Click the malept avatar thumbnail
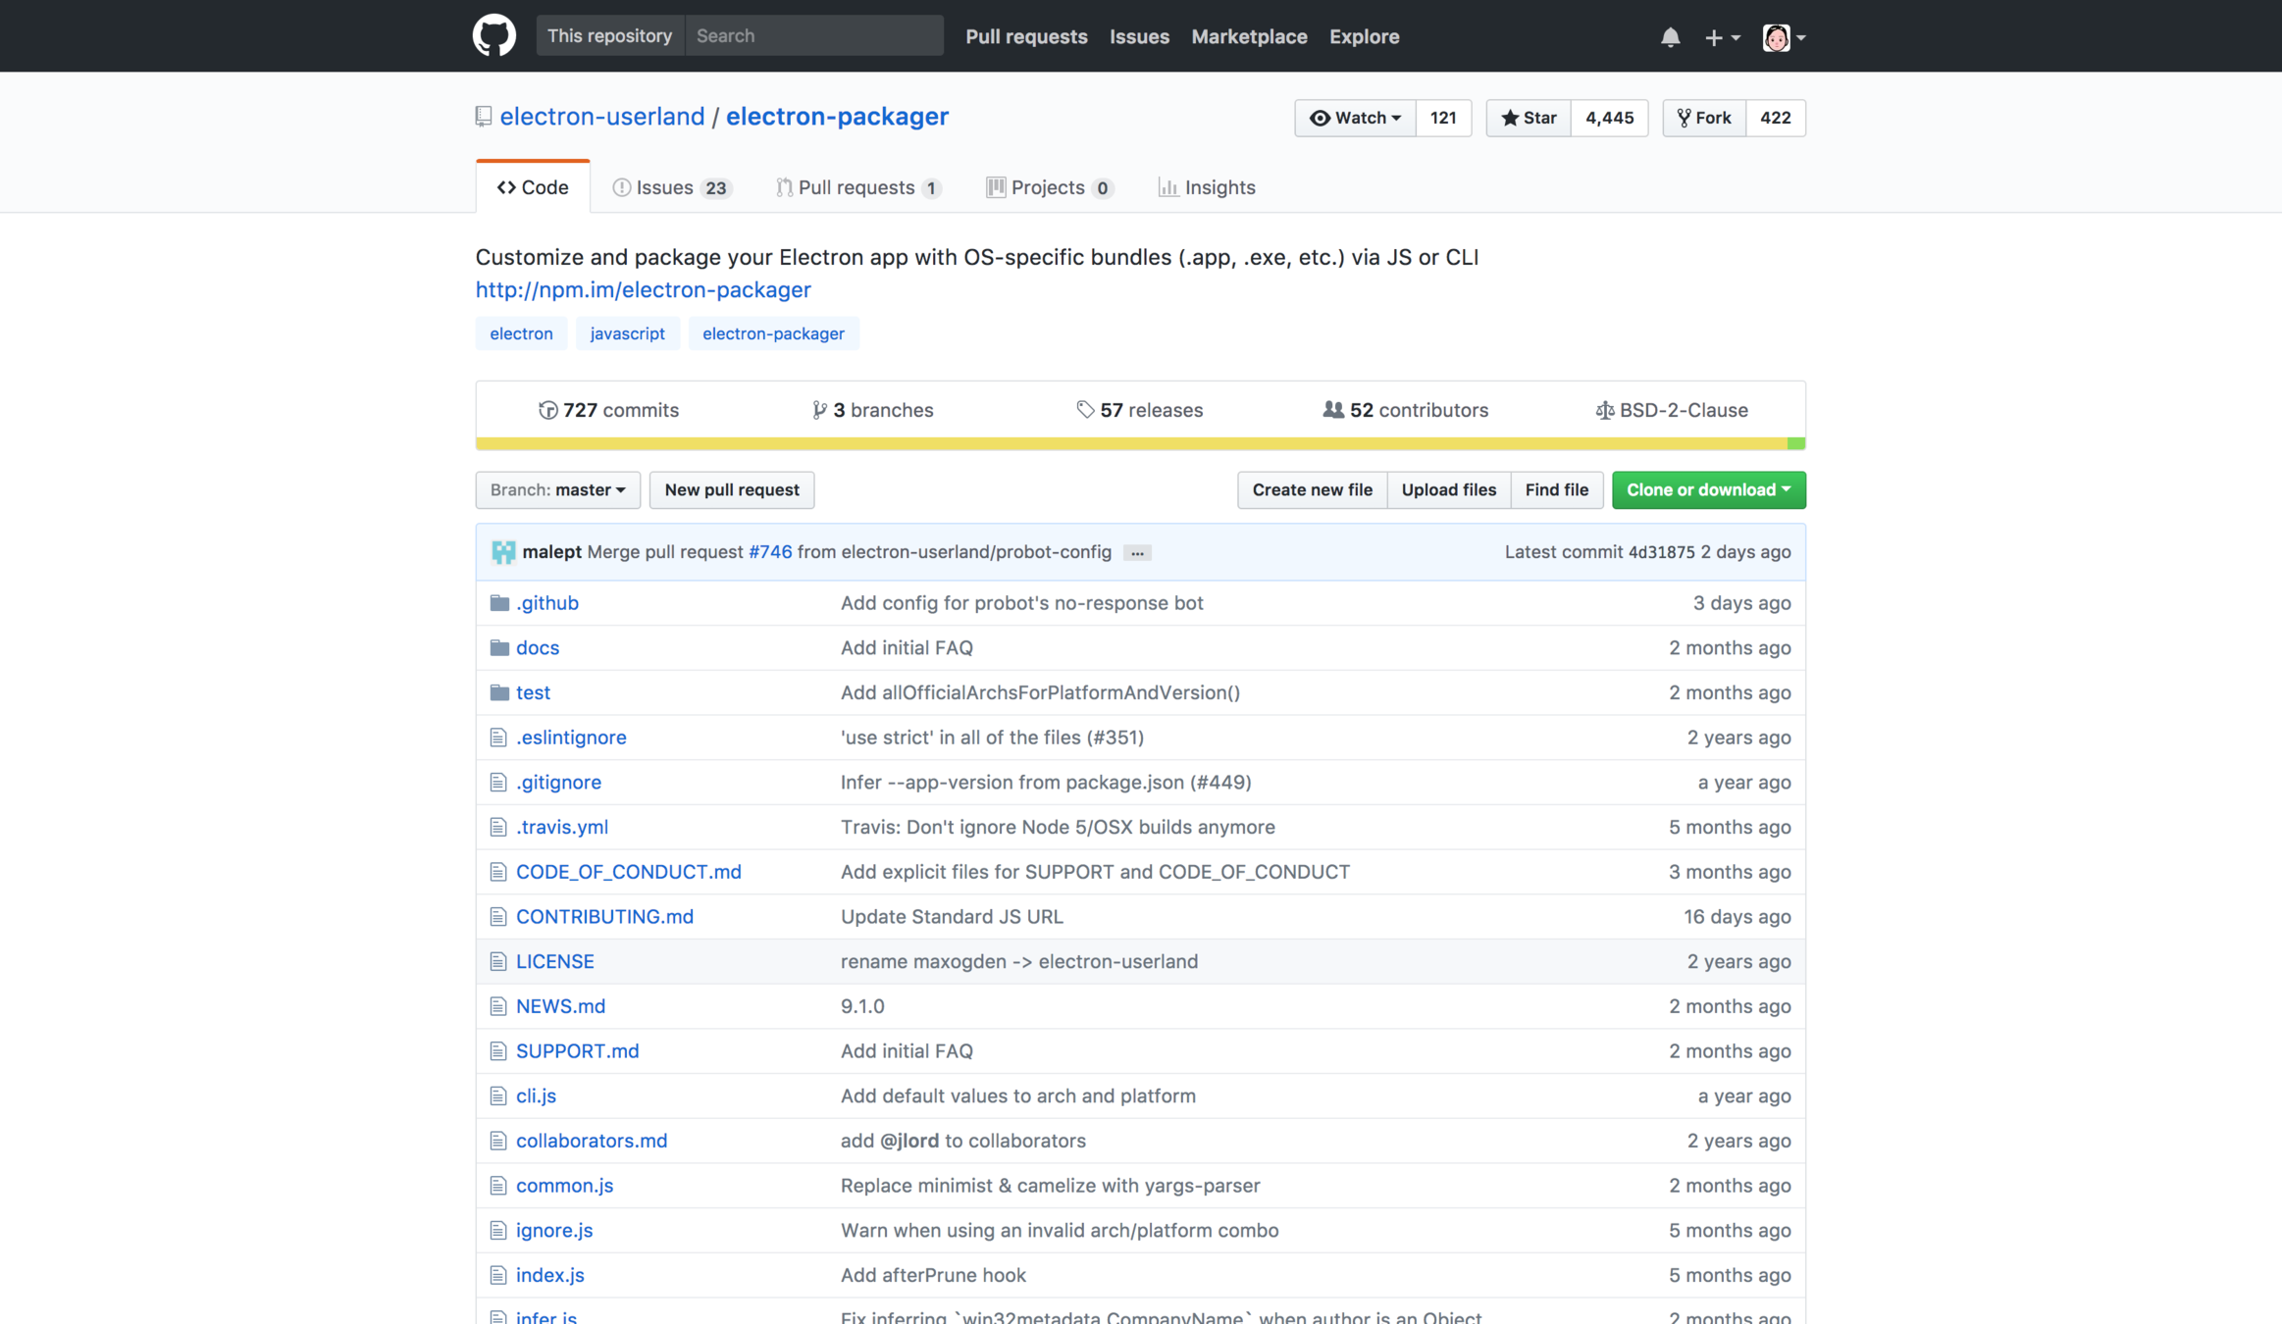 coord(503,552)
